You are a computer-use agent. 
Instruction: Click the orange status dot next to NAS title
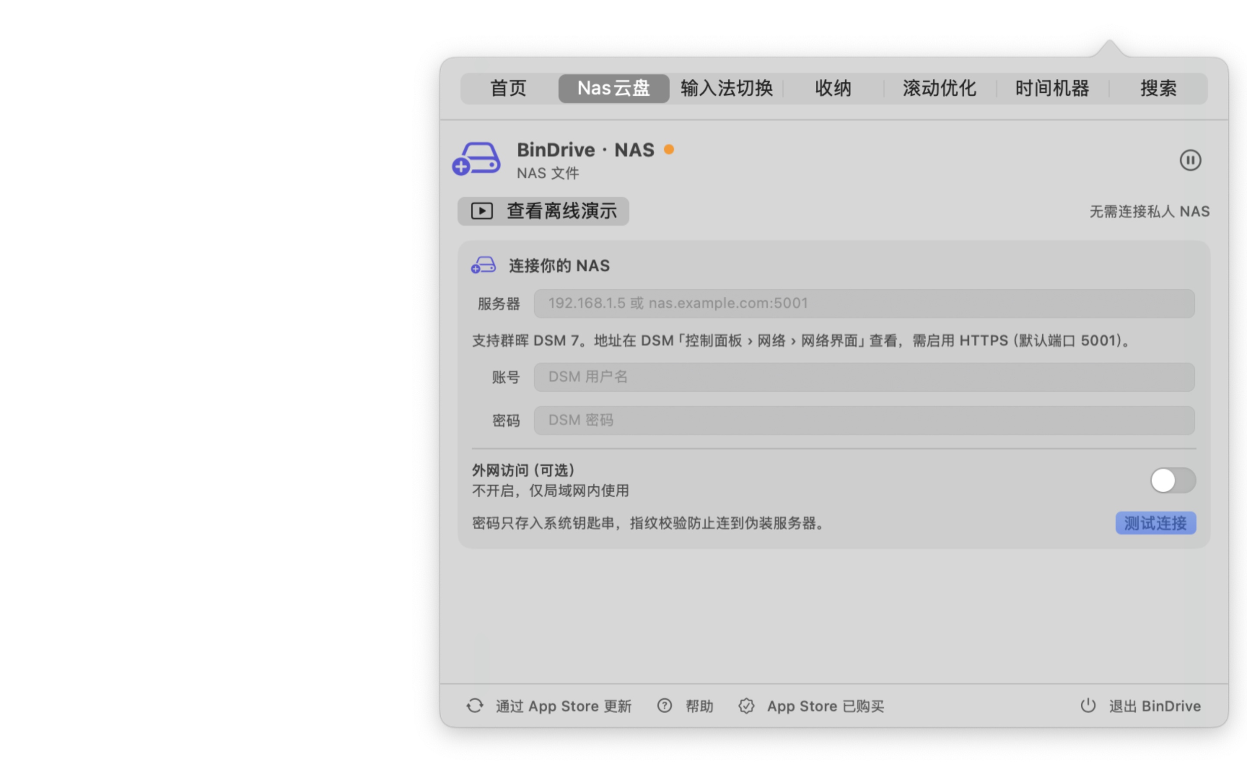669,149
